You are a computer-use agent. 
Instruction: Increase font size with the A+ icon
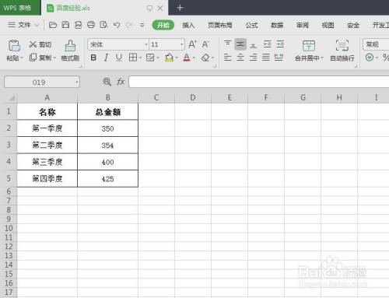192,44
